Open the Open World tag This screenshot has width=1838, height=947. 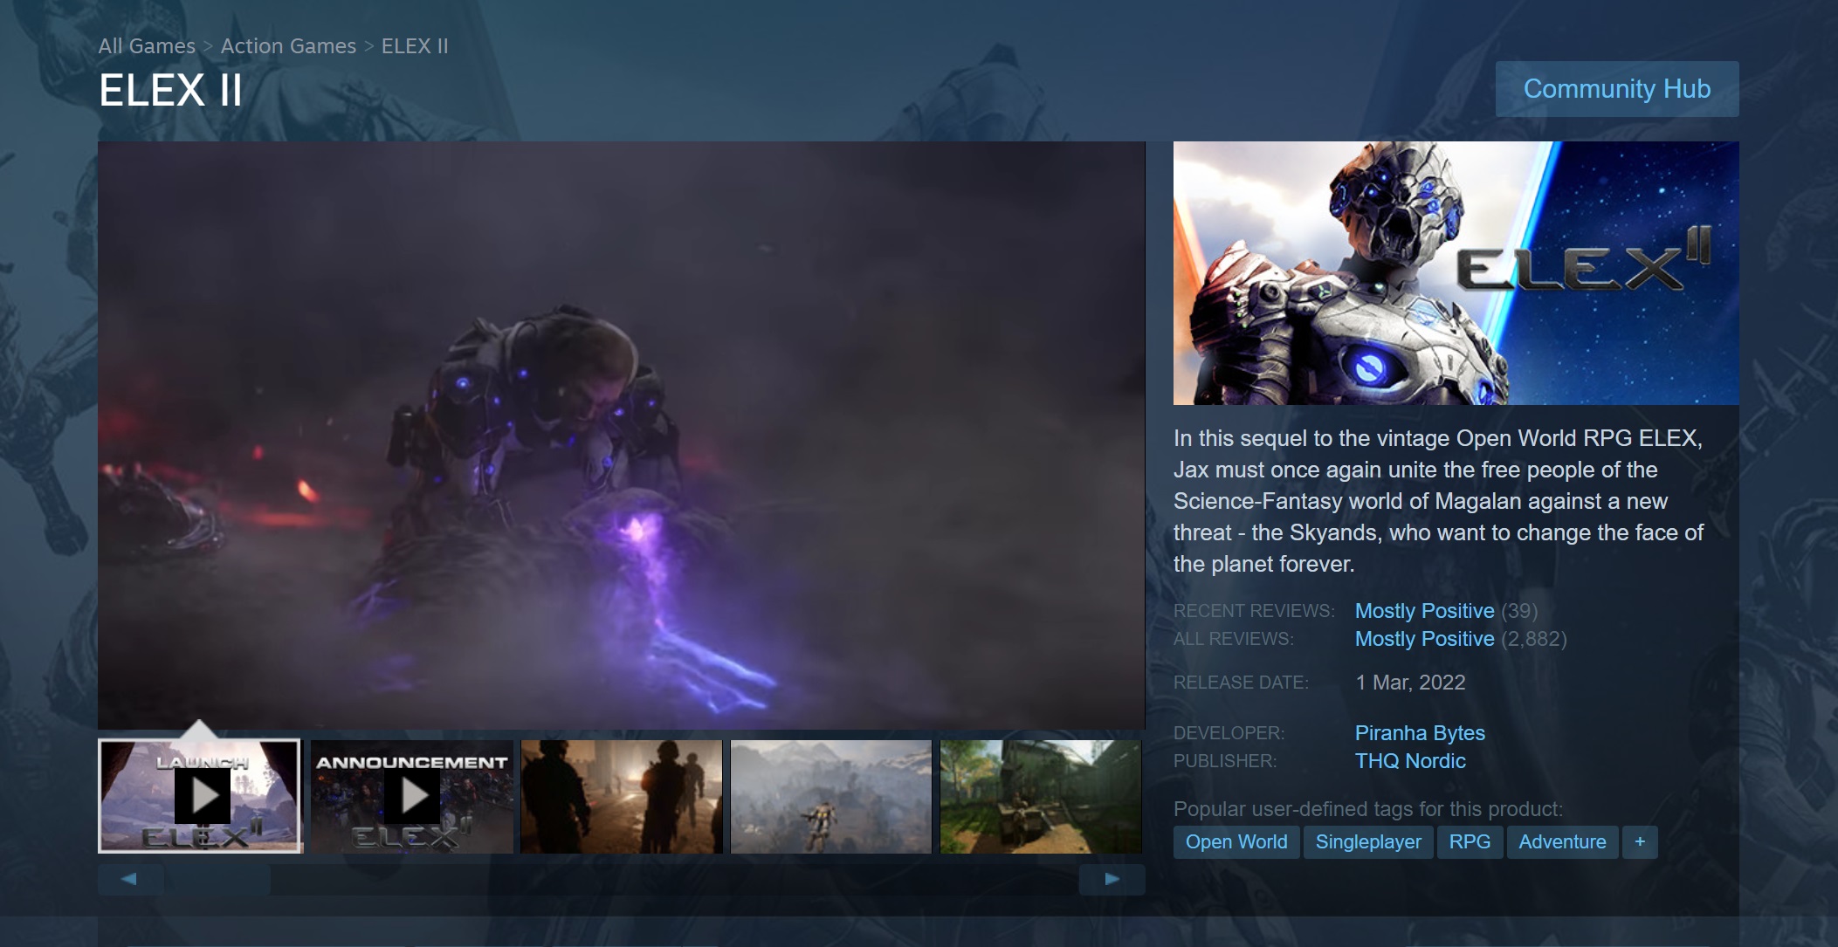tap(1236, 842)
